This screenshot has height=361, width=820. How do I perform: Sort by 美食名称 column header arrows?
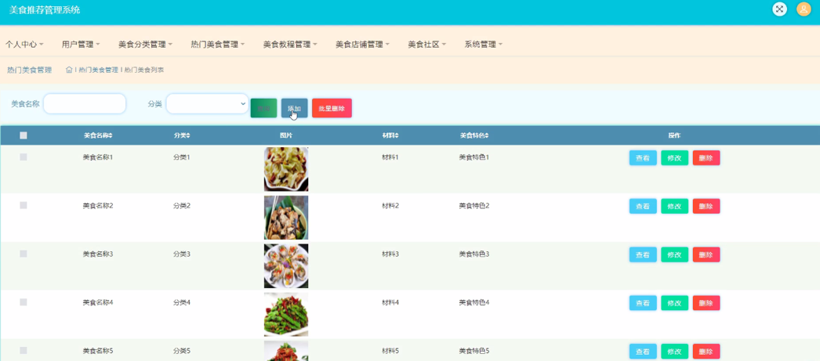tap(111, 135)
